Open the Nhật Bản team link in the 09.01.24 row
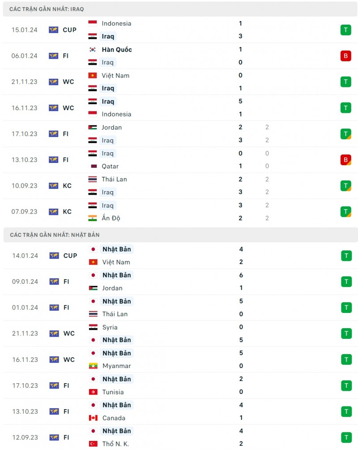Image resolution: width=358 pixels, height=449 pixels. (116, 275)
